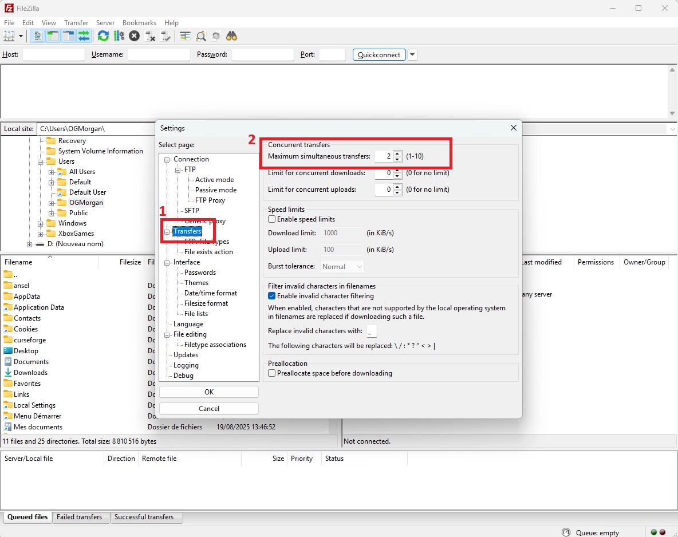678x537 pixels.
Task: Click the Replace invalid characters with field
Action: click(372, 331)
